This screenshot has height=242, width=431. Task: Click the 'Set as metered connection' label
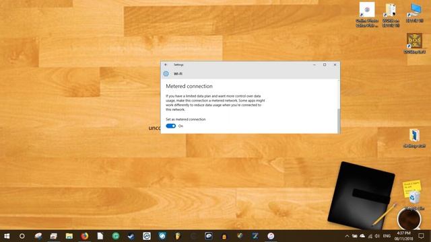pyautogui.click(x=186, y=120)
